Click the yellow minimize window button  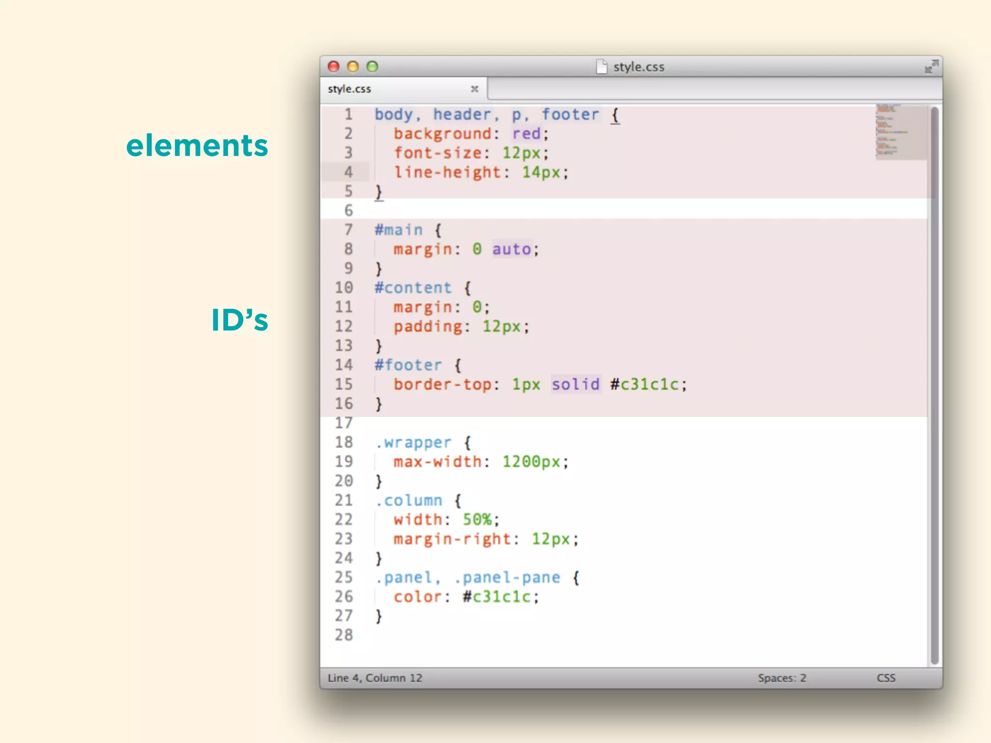pyautogui.click(x=353, y=67)
